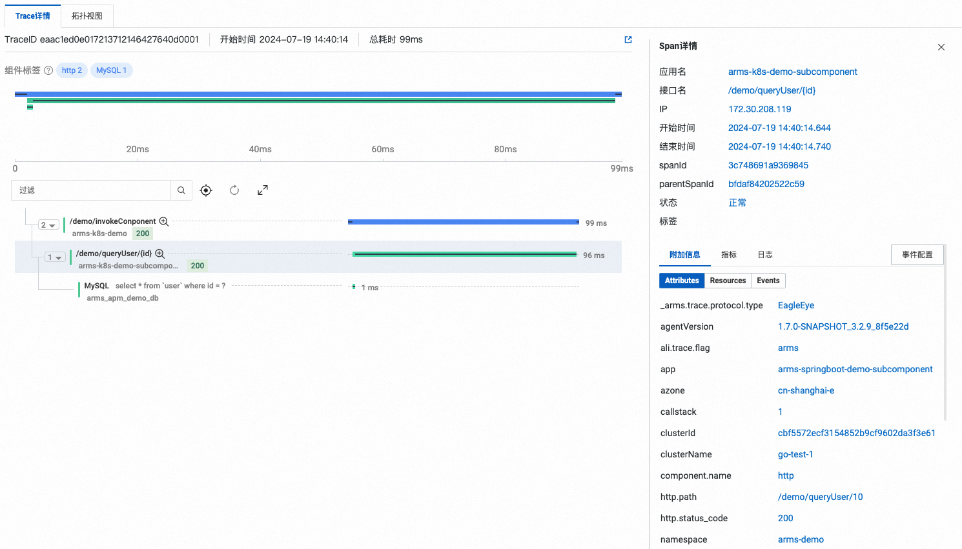Collapse the span node with count 2
The image size is (962, 549).
(x=48, y=225)
